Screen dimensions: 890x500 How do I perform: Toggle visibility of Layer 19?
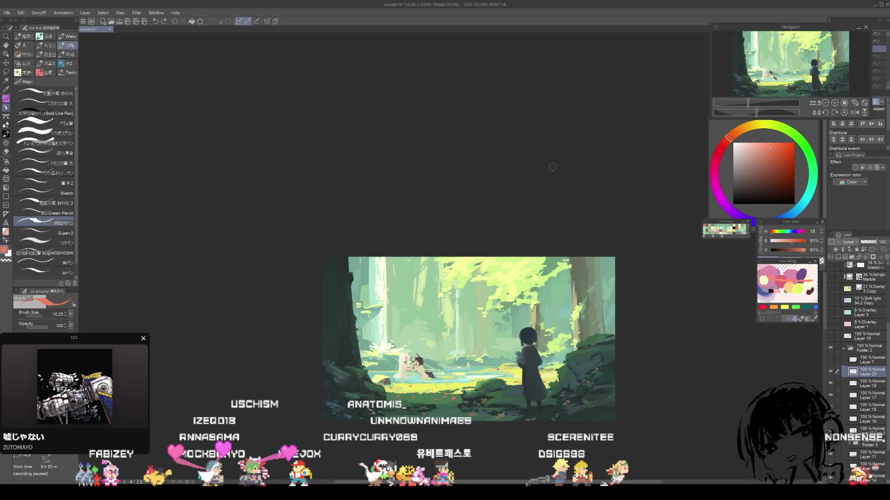[831, 383]
